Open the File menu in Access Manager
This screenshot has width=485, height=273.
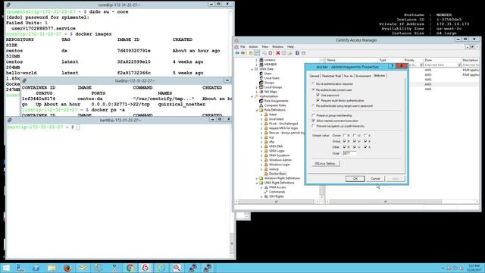coord(242,47)
